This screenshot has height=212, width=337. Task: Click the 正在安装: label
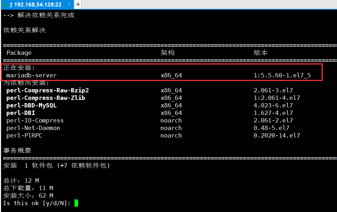pos(19,68)
